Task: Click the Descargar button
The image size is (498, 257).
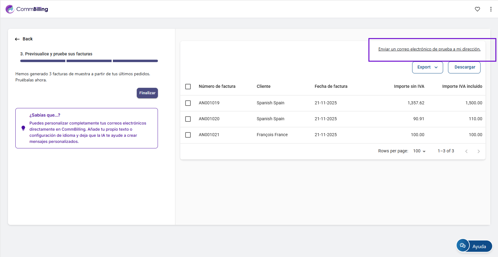Action: click(x=464, y=67)
